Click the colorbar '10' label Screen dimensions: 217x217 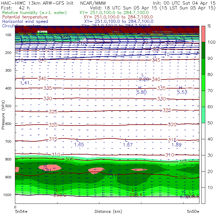coord(210,187)
